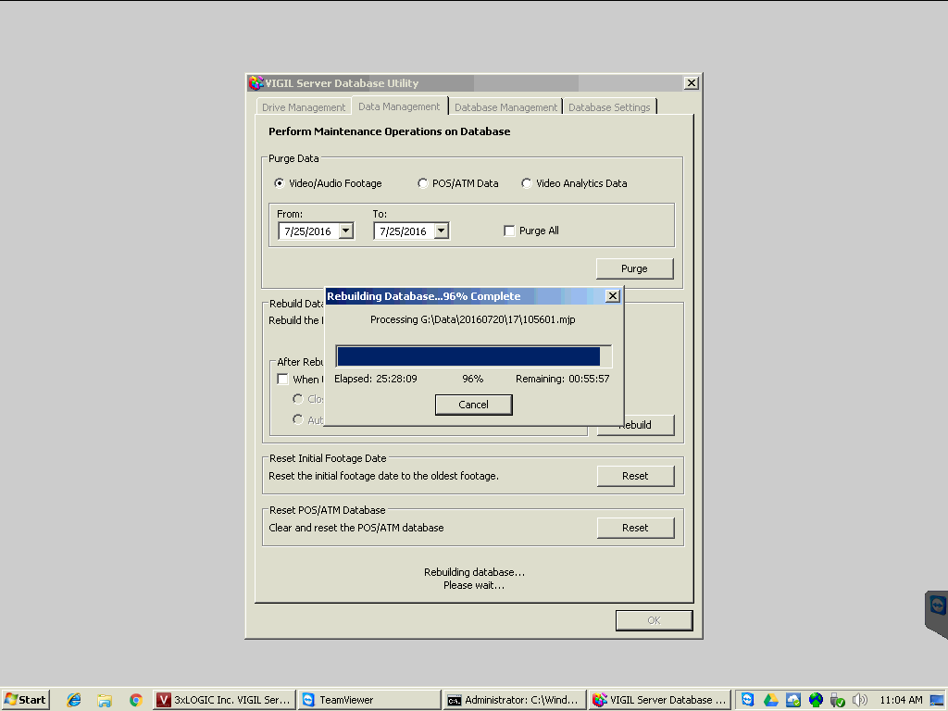The width and height of the screenshot is (948, 711).
Task: Click the 'Rebuilding database...' status message
Action: [x=474, y=572]
